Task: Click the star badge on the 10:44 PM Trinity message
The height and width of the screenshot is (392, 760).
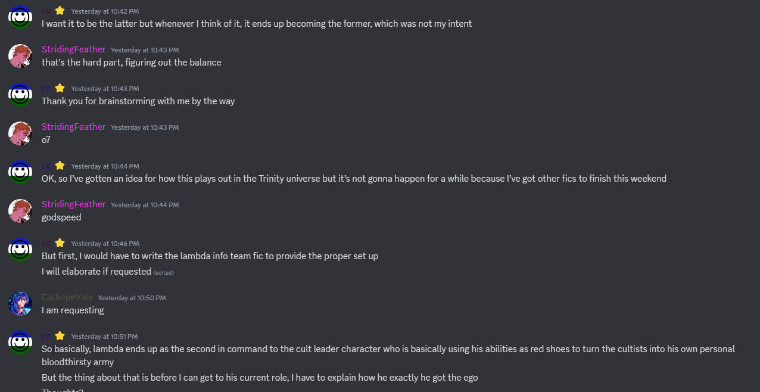Action: (60, 166)
